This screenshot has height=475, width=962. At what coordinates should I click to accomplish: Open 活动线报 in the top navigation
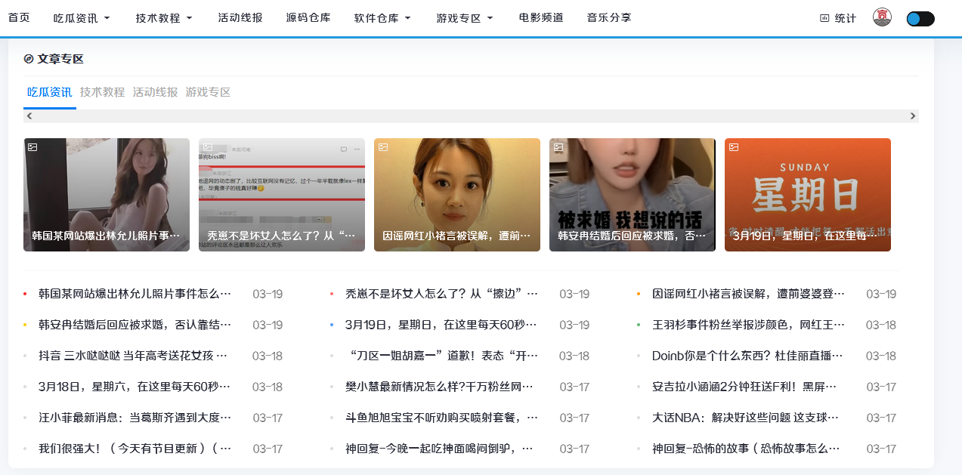[240, 18]
